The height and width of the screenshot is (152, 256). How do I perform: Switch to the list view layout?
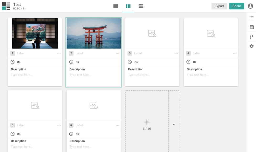(x=141, y=6)
